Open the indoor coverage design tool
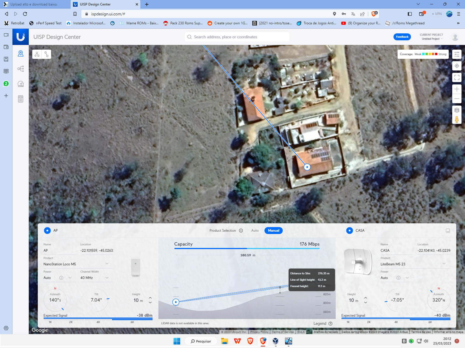The width and height of the screenshot is (465, 348). tap(21, 84)
